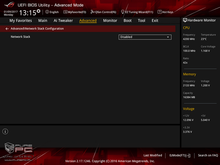Viewport: 220px width, 165px height.
Task: Click the Version 2.17.1246 copyright text
Action: point(110,161)
